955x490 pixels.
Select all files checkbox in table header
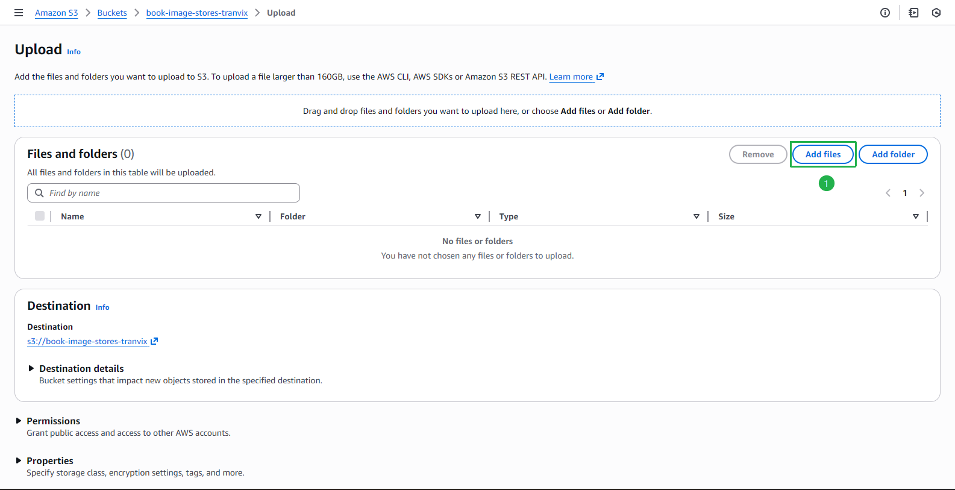coord(40,216)
